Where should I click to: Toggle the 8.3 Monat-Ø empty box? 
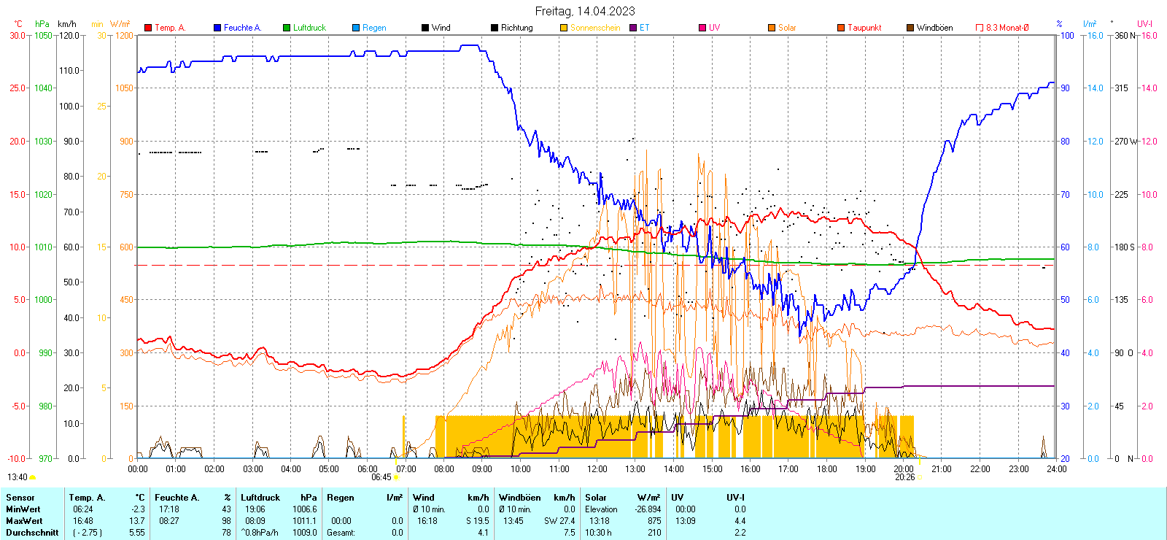(x=980, y=28)
